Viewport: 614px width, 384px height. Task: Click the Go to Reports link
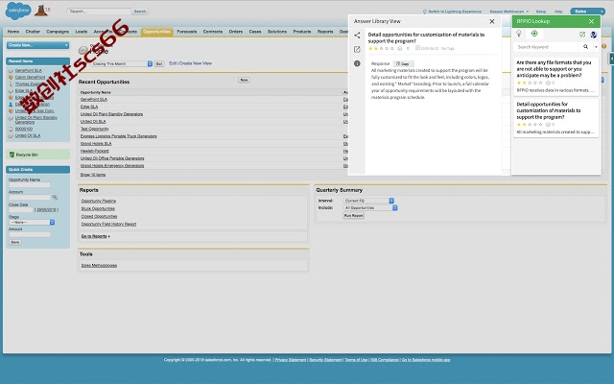click(95, 236)
